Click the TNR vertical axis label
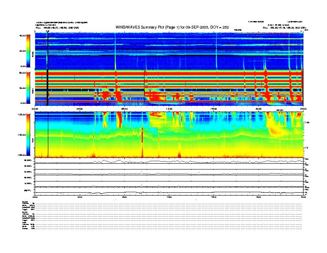 33,141
